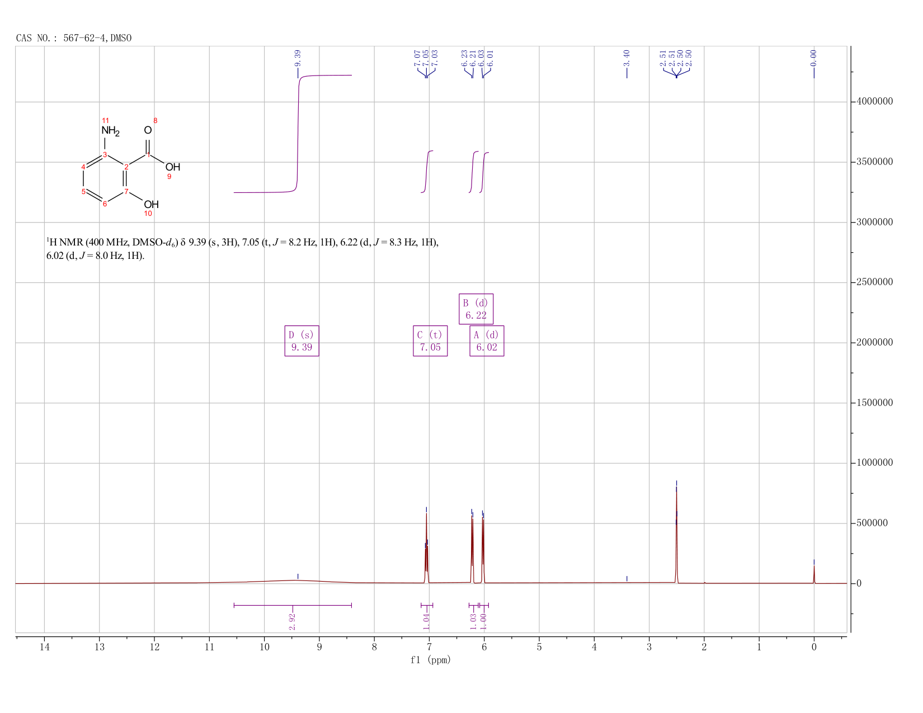Click the 4000000 intensity axis label
The height and width of the screenshot is (713, 923).
874,102
